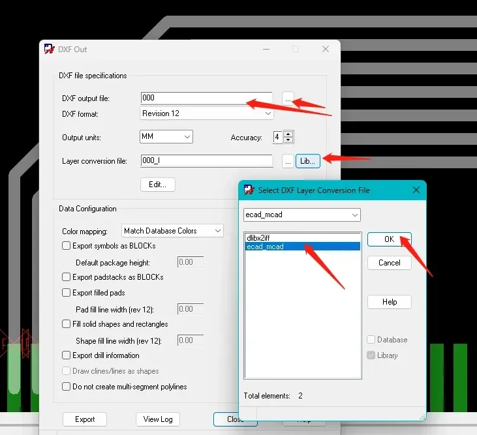Decrease the Accuracy value with down arrow
This screenshot has height=435, width=477.
pos(289,140)
